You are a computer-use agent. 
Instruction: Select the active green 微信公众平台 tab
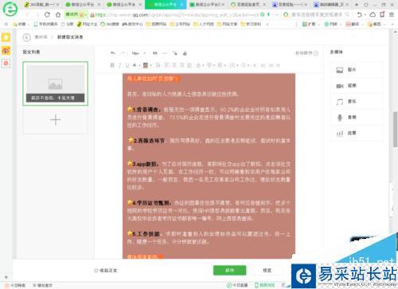[166, 5]
